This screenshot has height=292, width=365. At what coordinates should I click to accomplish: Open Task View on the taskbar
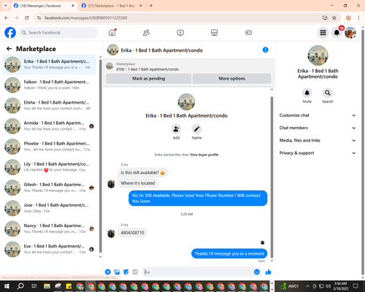click(34, 286)
